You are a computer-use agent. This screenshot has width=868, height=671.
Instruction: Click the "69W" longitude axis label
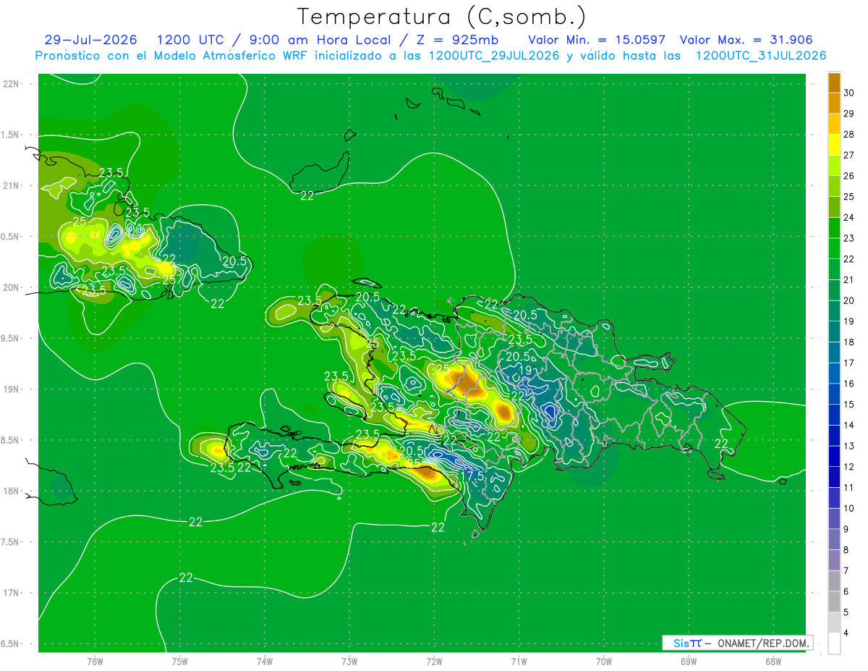coord(689,662)
